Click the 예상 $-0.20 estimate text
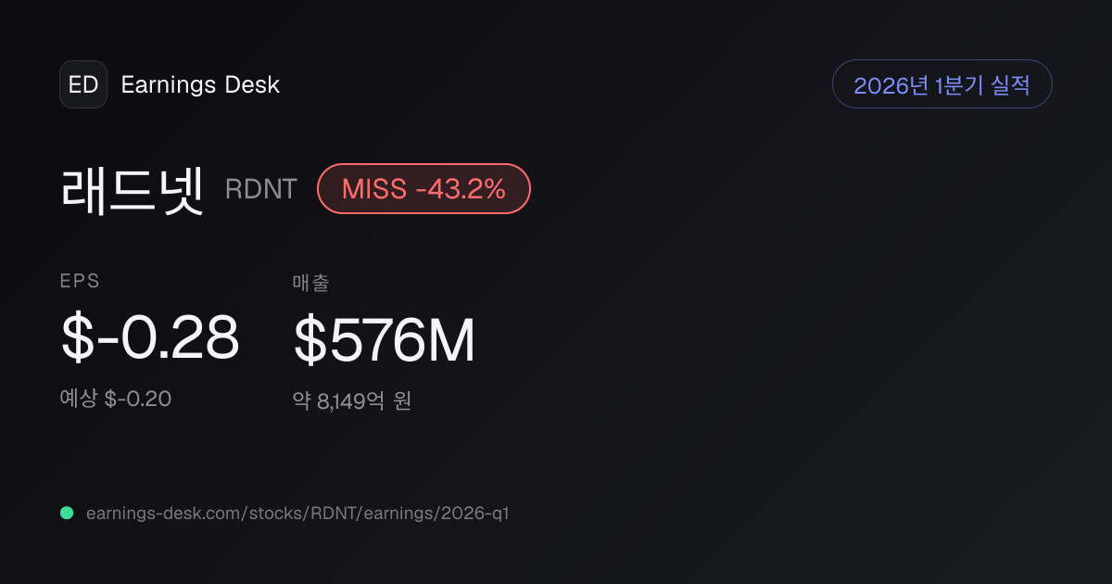This screenshot has height=584, width=1112. (116, 399)
